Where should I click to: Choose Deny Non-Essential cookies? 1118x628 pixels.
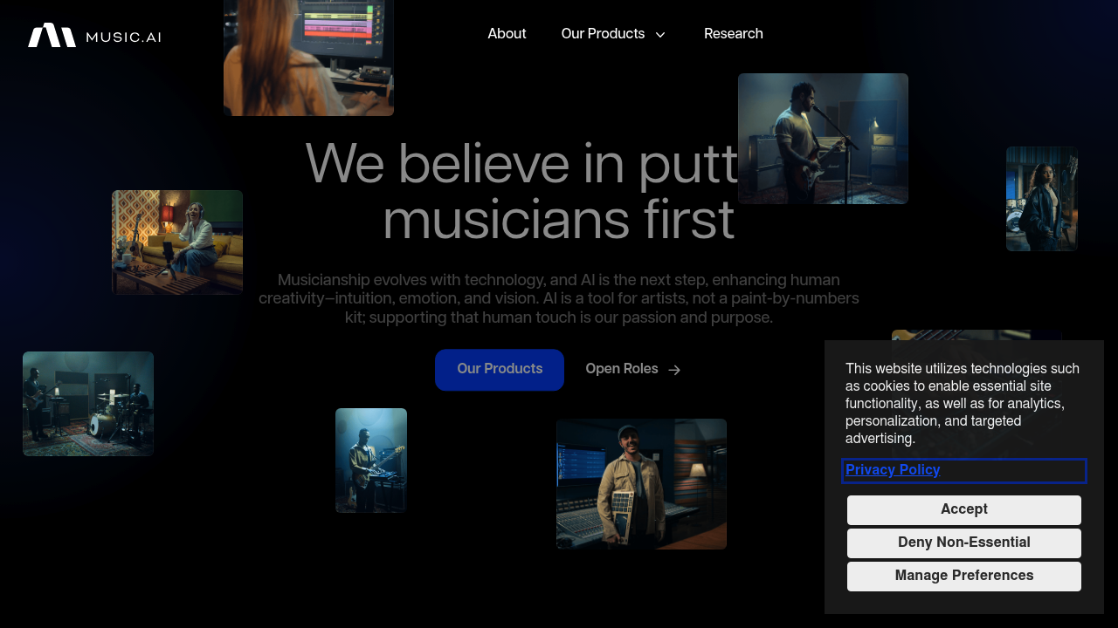pyautogui.click(x=964, y=543)
